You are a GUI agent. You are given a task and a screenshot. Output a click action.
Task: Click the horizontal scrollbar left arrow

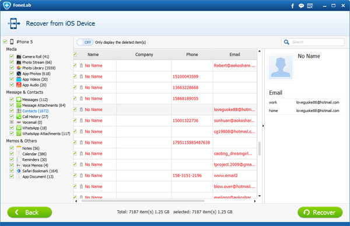pyautogui.click(x=76, y=201)
